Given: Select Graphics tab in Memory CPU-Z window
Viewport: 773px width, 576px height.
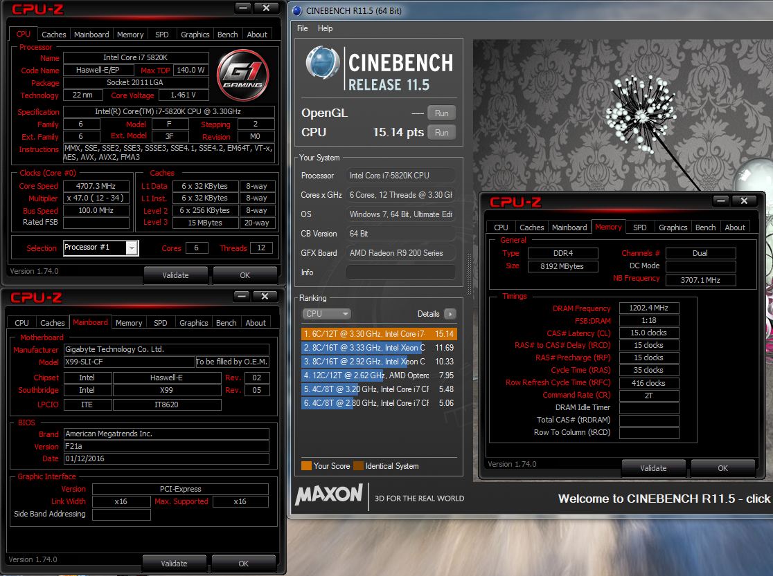Looking at the screenshot, I should 673,227.
